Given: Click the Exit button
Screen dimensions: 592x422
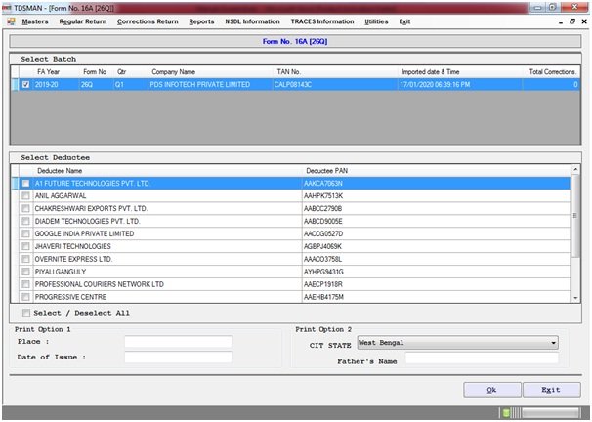Looking at the screenshot, I should (x=552, y=389).
